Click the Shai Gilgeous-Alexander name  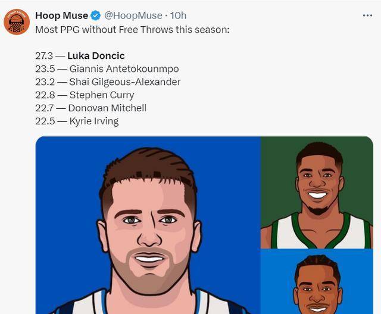pos(124,82)
